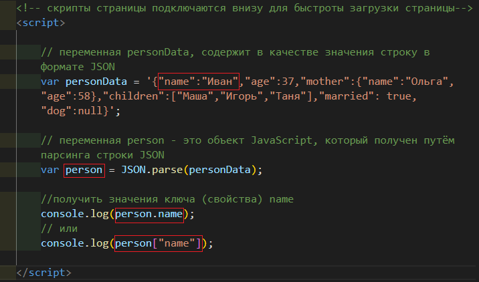Click the opening <script> tag
479x282 pixels.
pos(41,23)
